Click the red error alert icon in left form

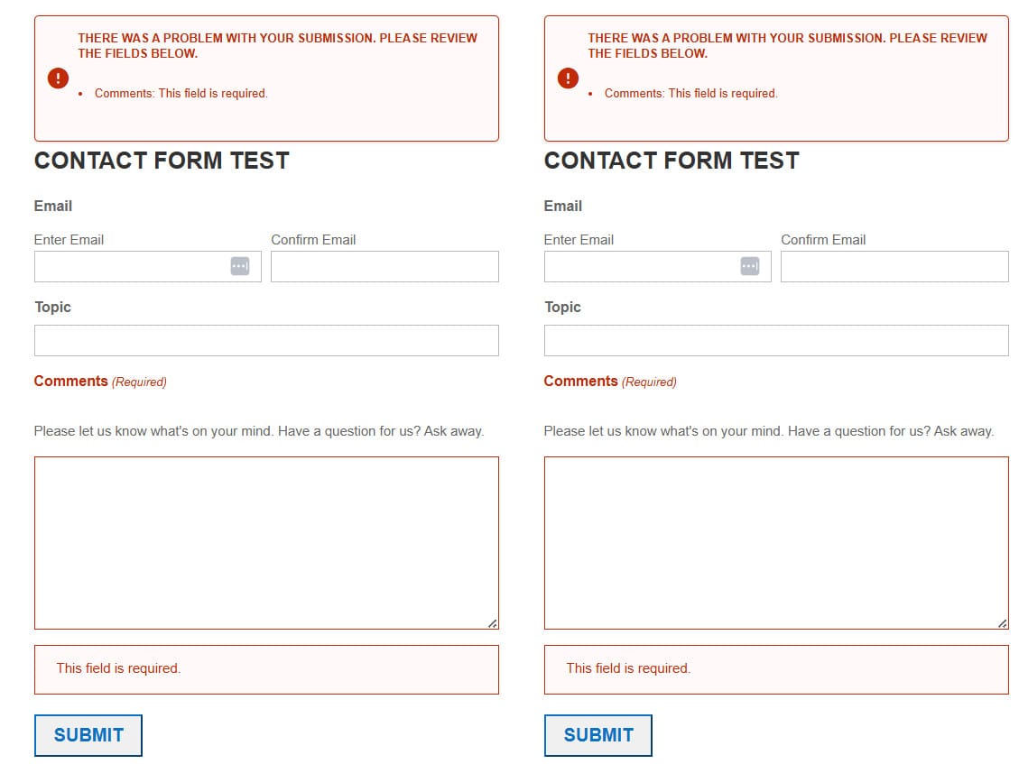click(x=58, y=78)
